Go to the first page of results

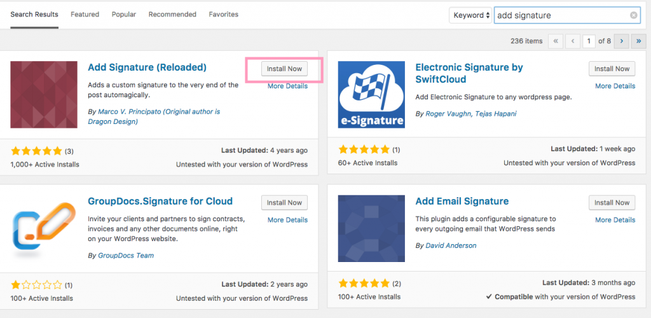[556, 41]
